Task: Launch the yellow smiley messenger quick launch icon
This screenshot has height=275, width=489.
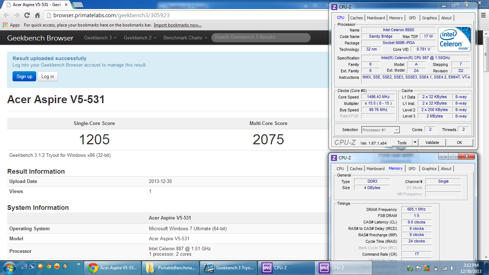Action: (x=57, y=266)
